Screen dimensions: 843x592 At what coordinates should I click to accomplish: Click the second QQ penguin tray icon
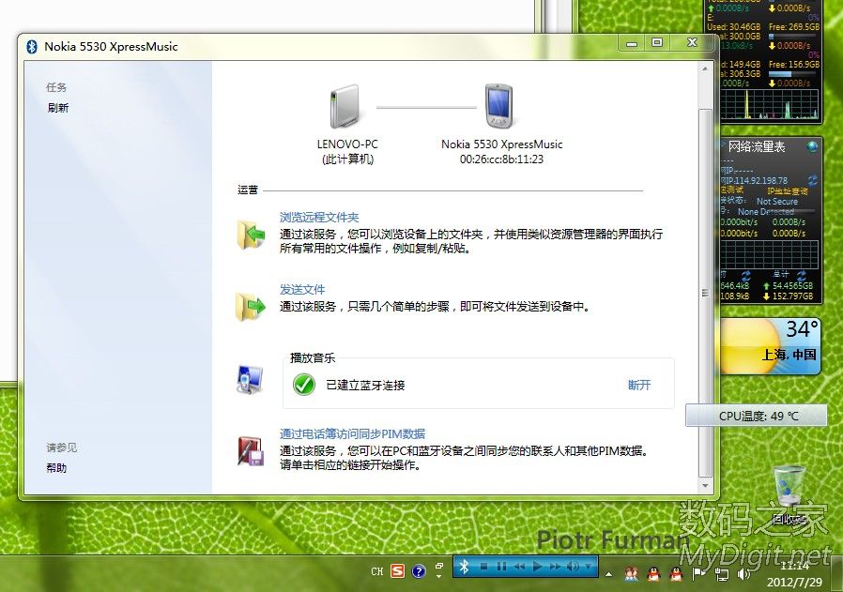(x=676, y=574)
